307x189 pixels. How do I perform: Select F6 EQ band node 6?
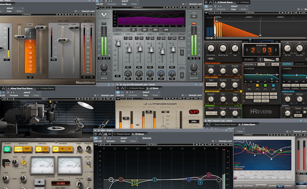coord(209,175)
